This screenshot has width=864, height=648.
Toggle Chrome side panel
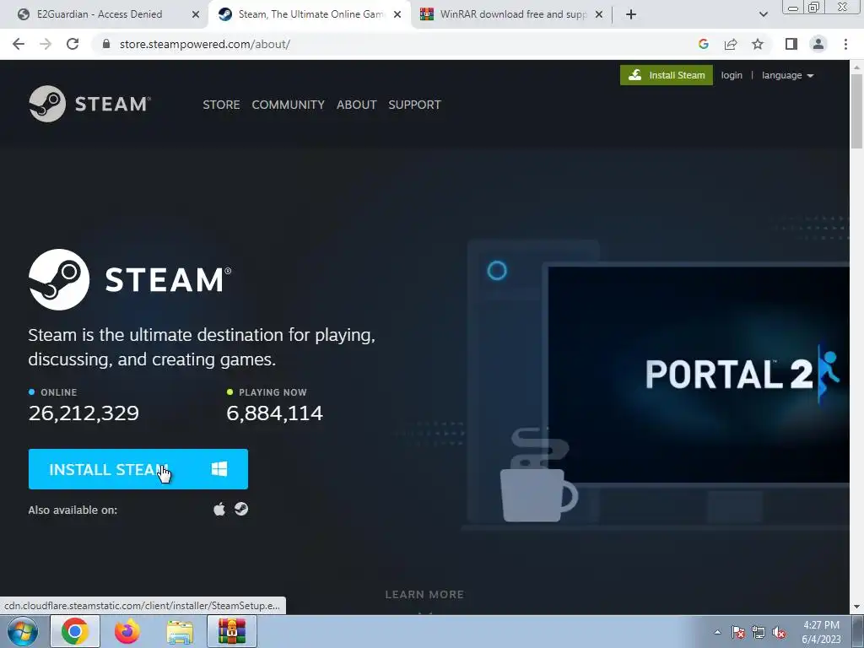click(791, 44)
